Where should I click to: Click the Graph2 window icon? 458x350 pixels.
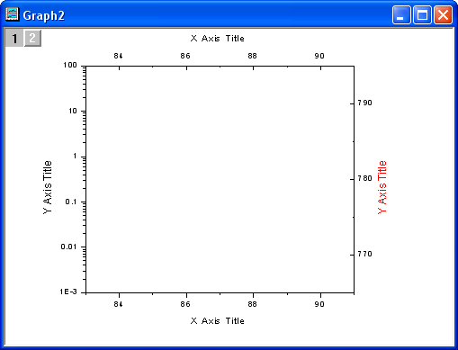13,14
